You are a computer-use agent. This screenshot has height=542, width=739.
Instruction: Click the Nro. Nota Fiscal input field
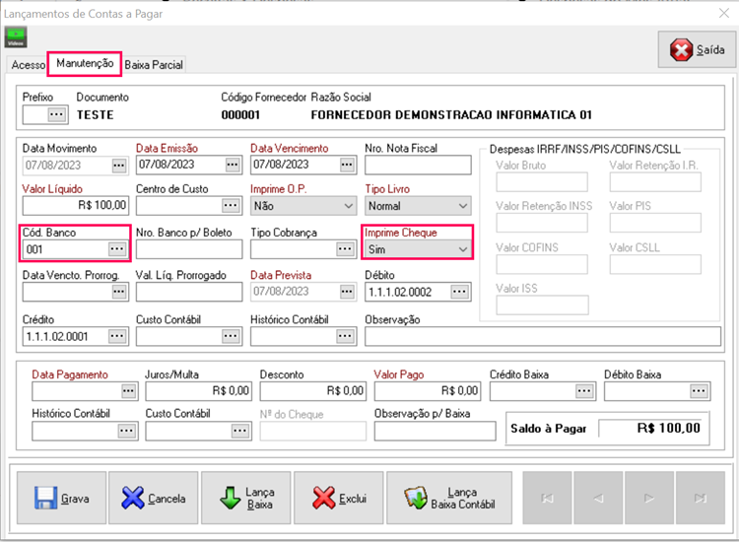[418, 165]
